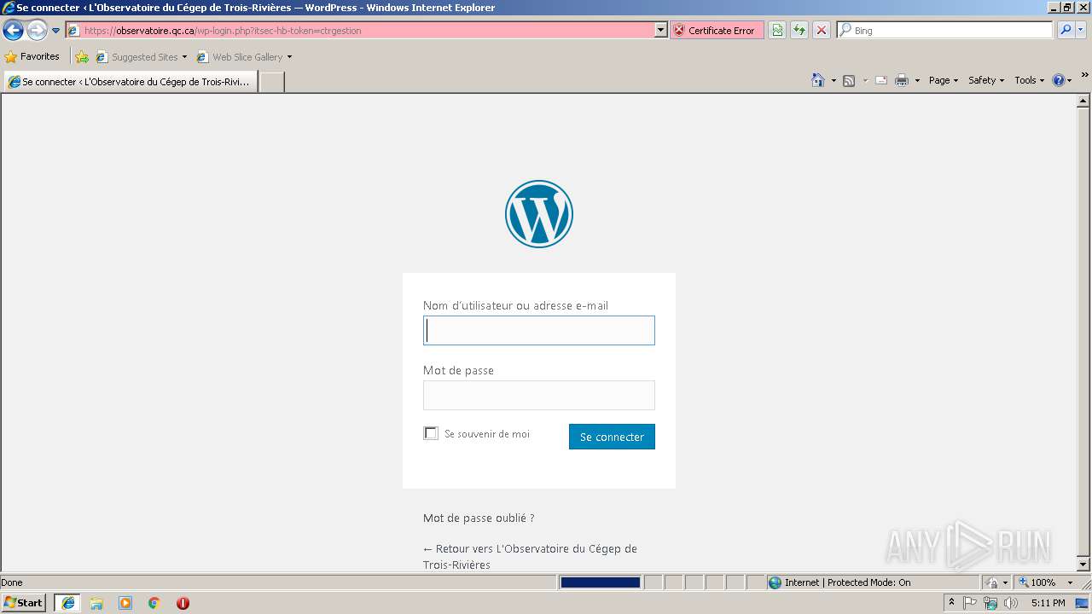Viewport: 1092px width, 614px height.
Task: Click the Internet Explorer taskbar icon
Action: point(67,603)
